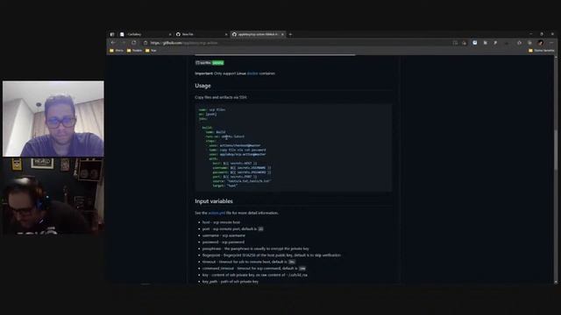Click the 'Copy files and artifacts via SSH' text
This screenshot has height=315, width=561.
click(221, 97)
